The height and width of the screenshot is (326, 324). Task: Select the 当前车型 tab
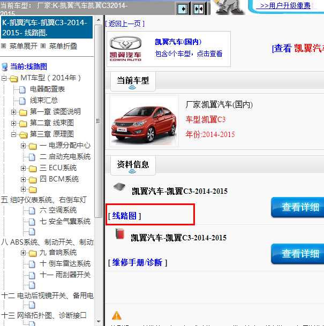(x=133, y=81)
